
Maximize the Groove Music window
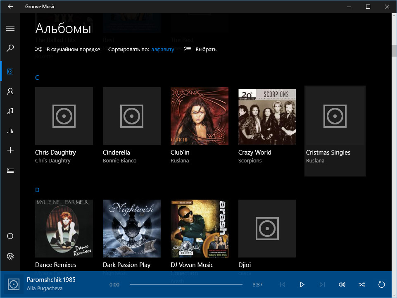[368, 7]
